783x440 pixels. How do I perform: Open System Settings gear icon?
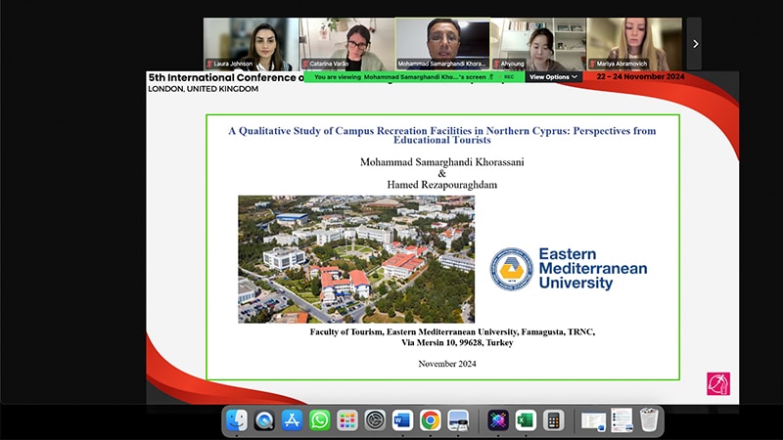374,420
